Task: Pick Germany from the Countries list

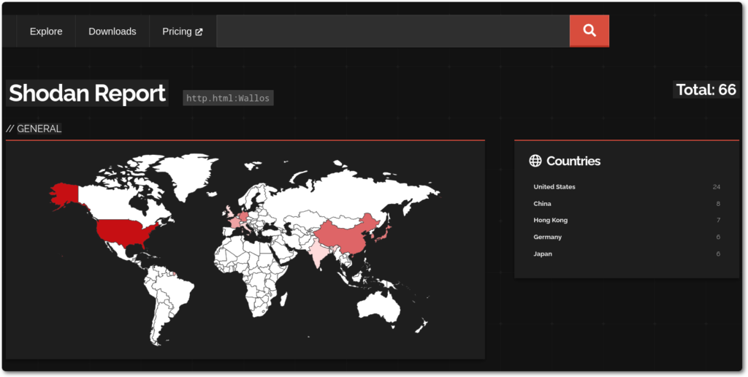Action: pos(547,237)
